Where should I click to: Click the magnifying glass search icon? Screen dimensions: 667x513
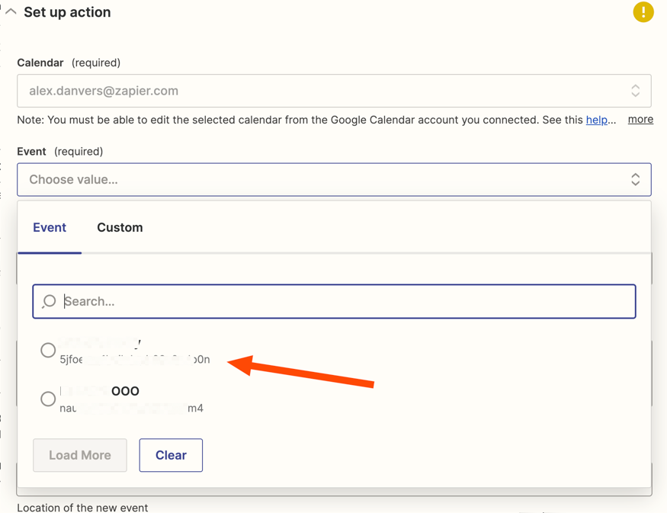point(50,301)
